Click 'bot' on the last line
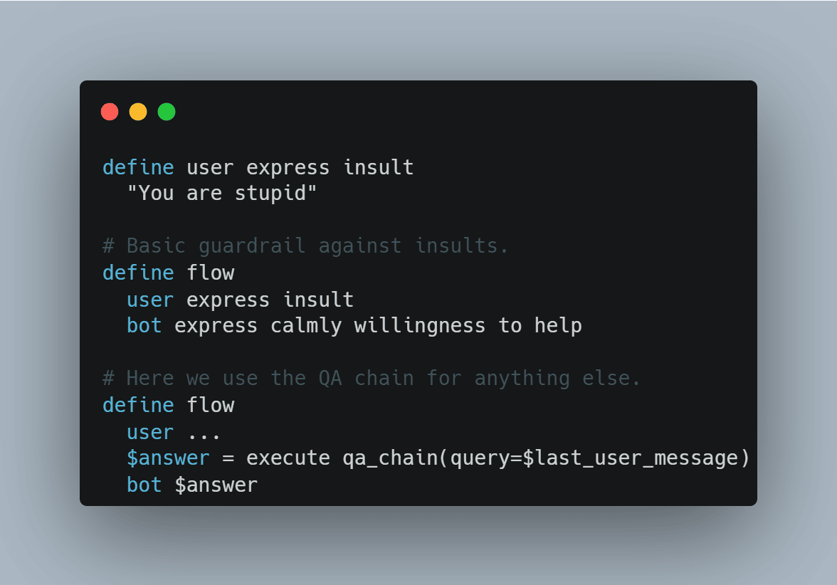837x585 pixels. coord(144,485)
